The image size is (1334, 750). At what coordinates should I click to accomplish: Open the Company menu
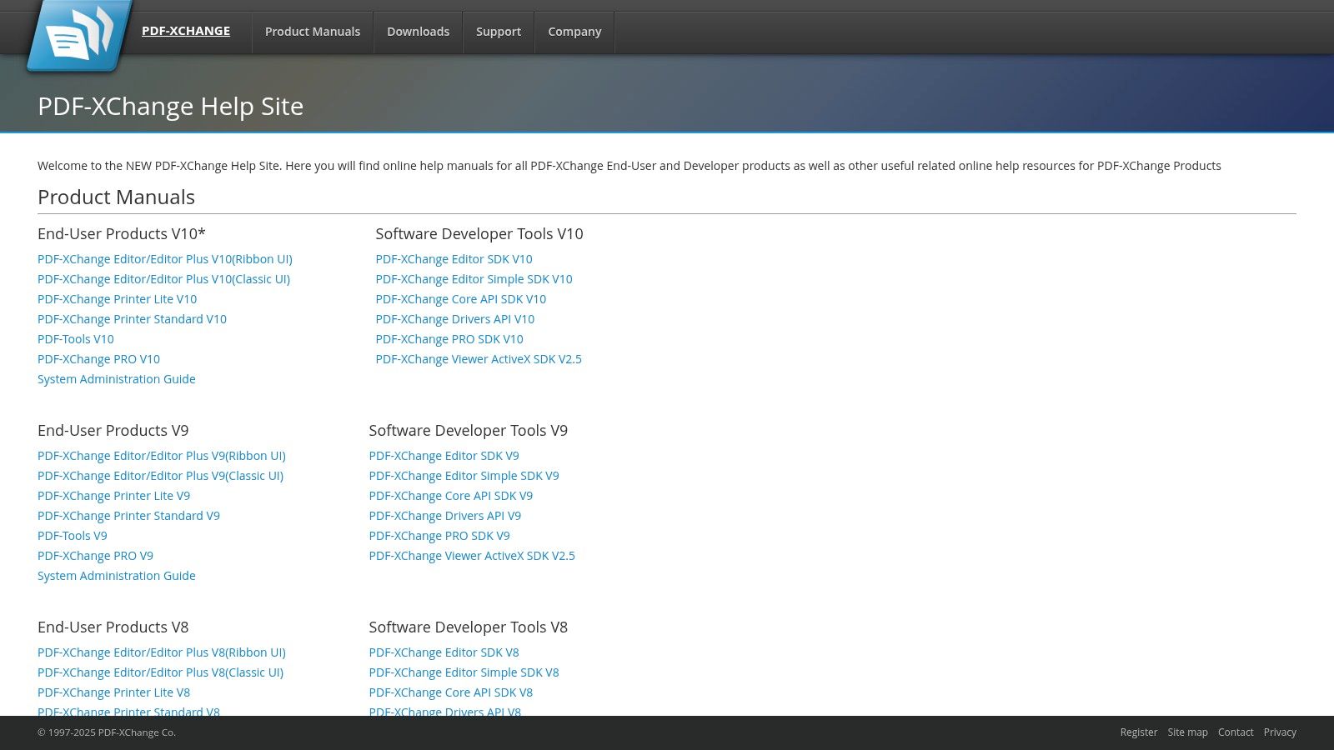(x=574, y=32)
